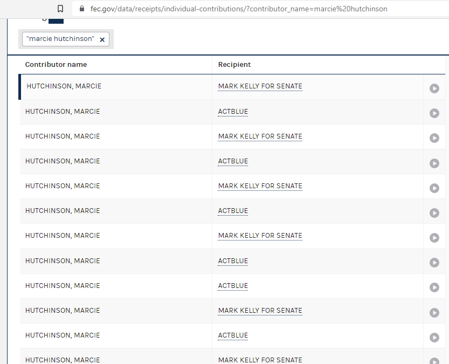Expand details arrow on the tenth row

tap(434, 313)
